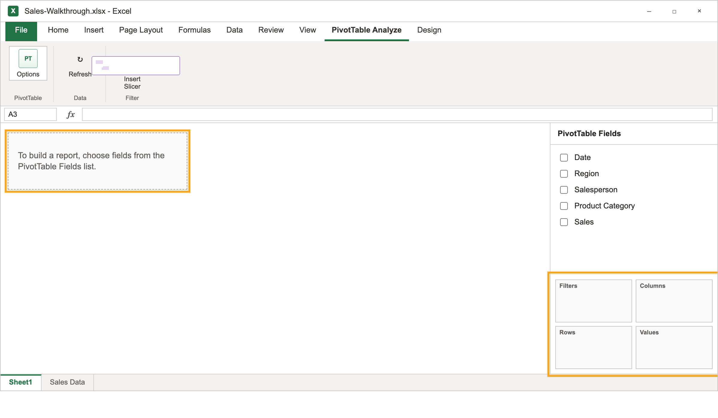The width and height of the screenshot is (718, 418).
Task: Click into the formula bar field
Action: click(397, 114)
